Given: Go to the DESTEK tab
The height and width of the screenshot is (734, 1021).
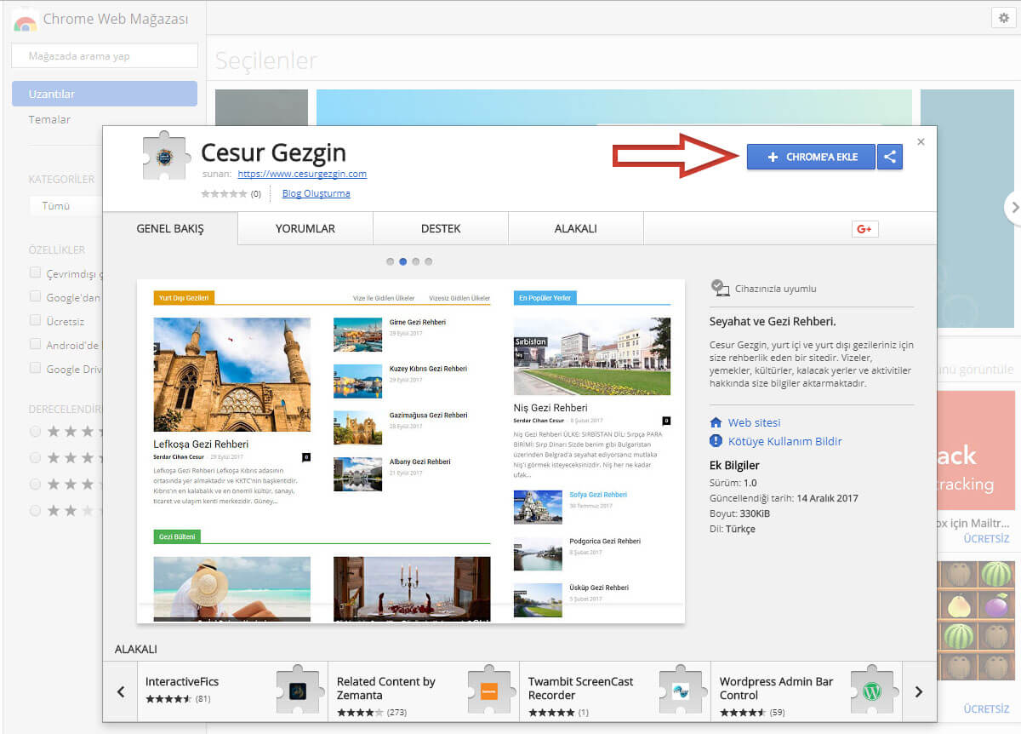Looking at the screenshot, I should [x=441, y=228].
